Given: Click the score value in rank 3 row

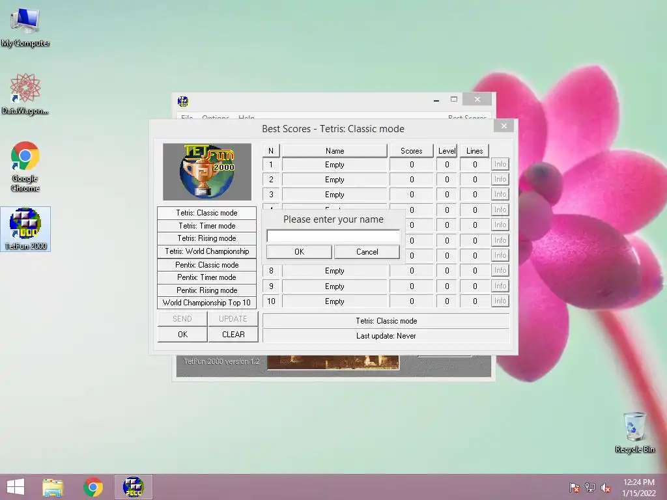Looking at the screenshot, I should click(x=412, y=194).
